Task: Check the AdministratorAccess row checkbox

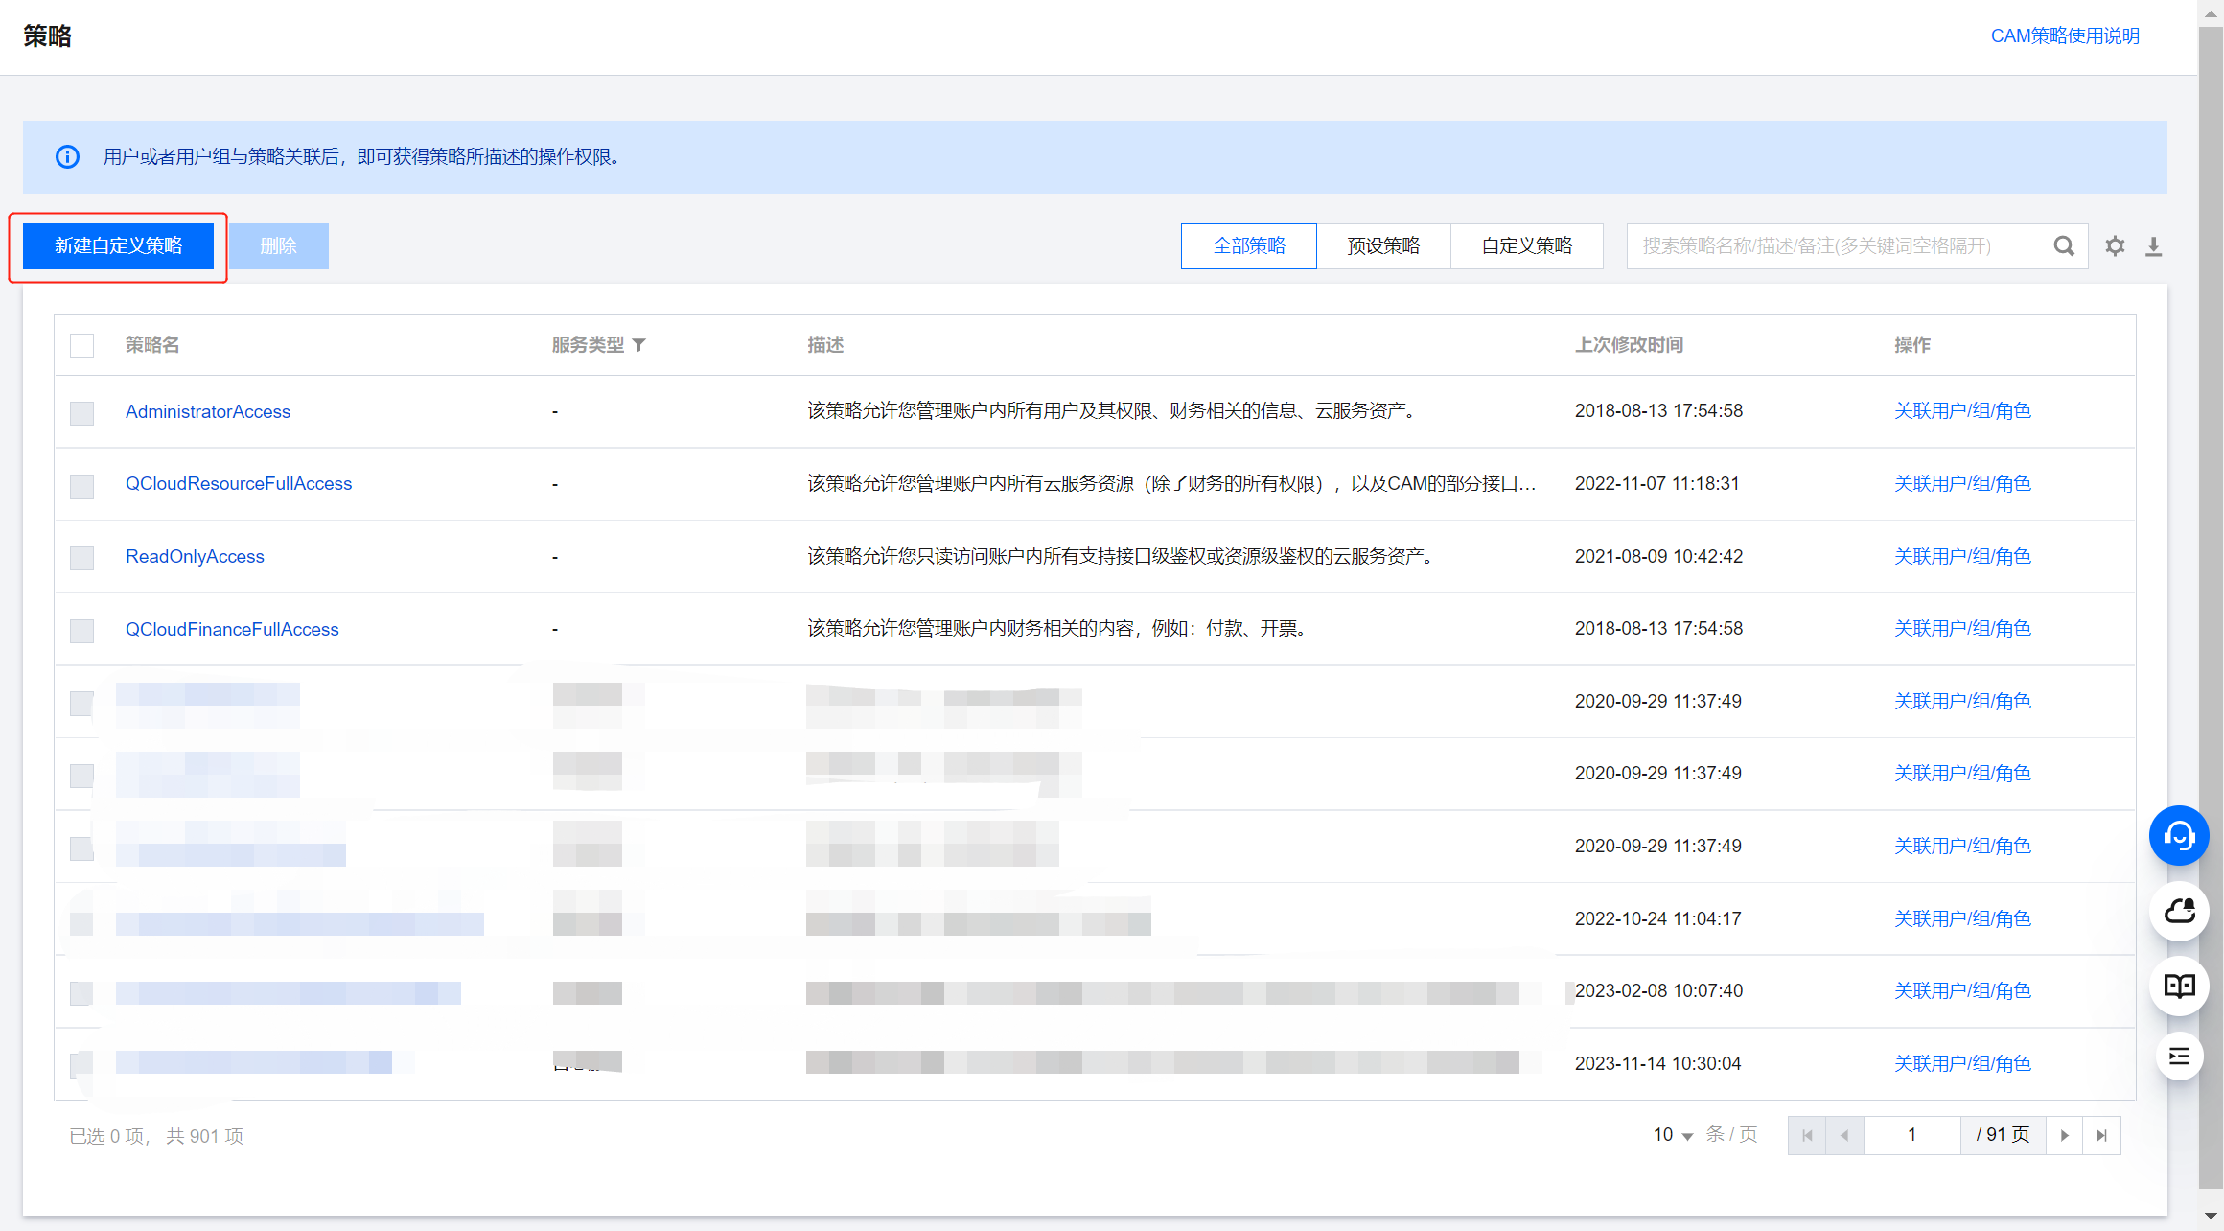Action: tap(82, 413)
